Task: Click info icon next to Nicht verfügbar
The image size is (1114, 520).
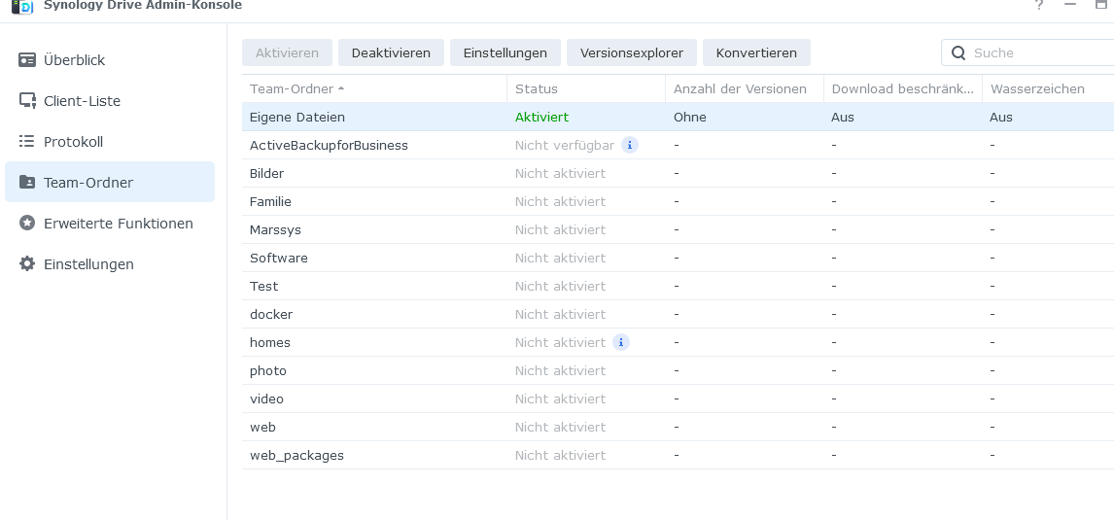Action: click(x=630, y=145)
